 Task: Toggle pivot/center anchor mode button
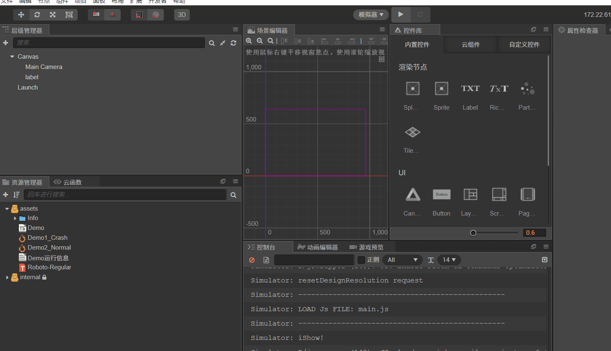96,15
